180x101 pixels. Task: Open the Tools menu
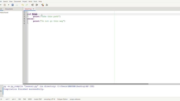(35, 1)
